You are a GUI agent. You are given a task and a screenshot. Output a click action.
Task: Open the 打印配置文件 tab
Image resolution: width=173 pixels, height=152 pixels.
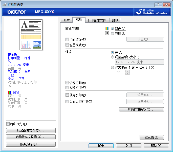[97, 20]
